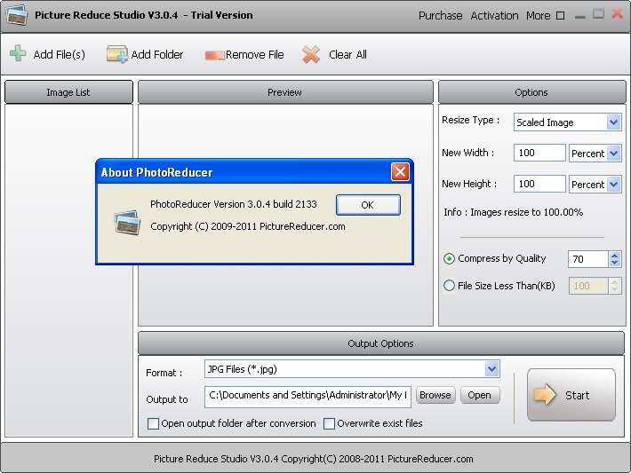Viewport: 631px width, 473px height.
Task: Click 'Copyright (C) 2009-2011 PictureReducer.com' text
Action: click(248, 226)
